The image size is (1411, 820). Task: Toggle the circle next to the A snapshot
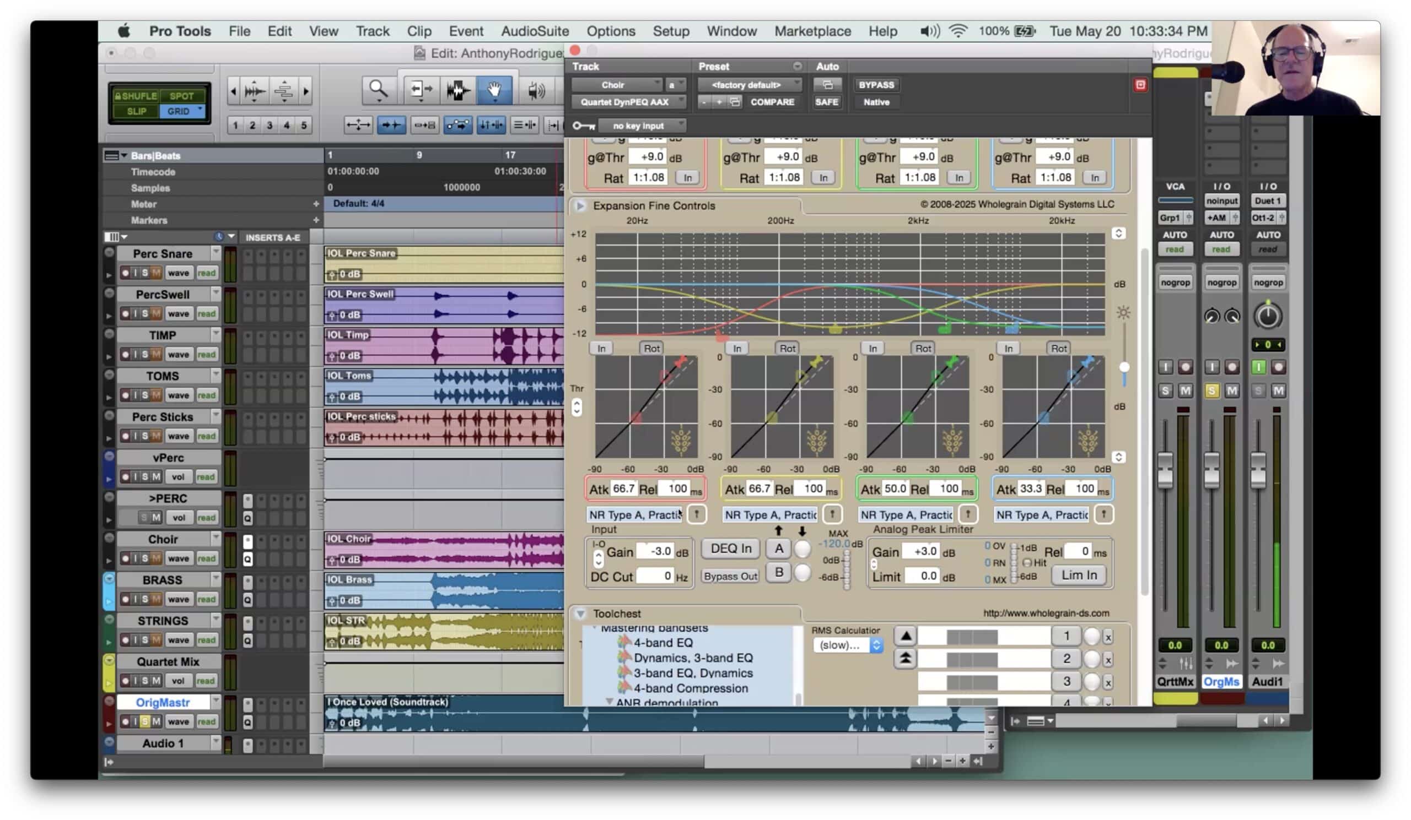803,549
